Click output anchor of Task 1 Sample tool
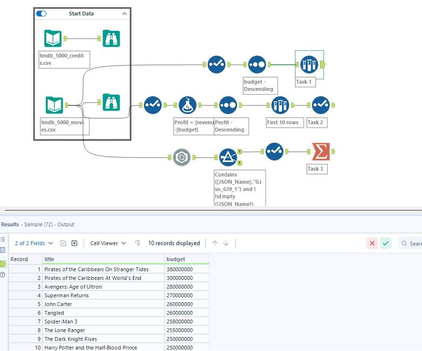Image resolution: width=422 pixels, height=351 pixels. point(323,64)
